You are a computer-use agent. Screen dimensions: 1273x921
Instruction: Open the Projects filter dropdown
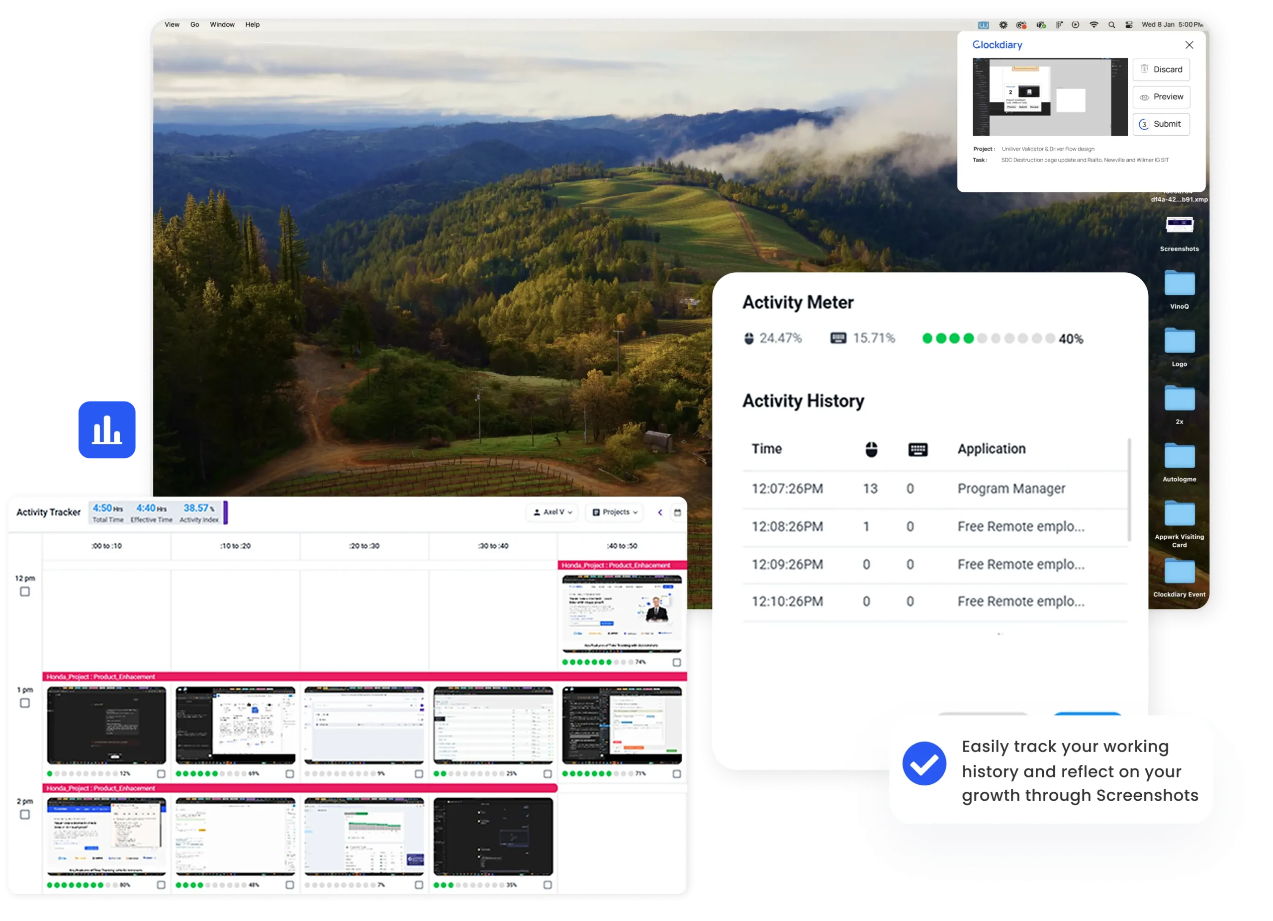click(615, 512)
